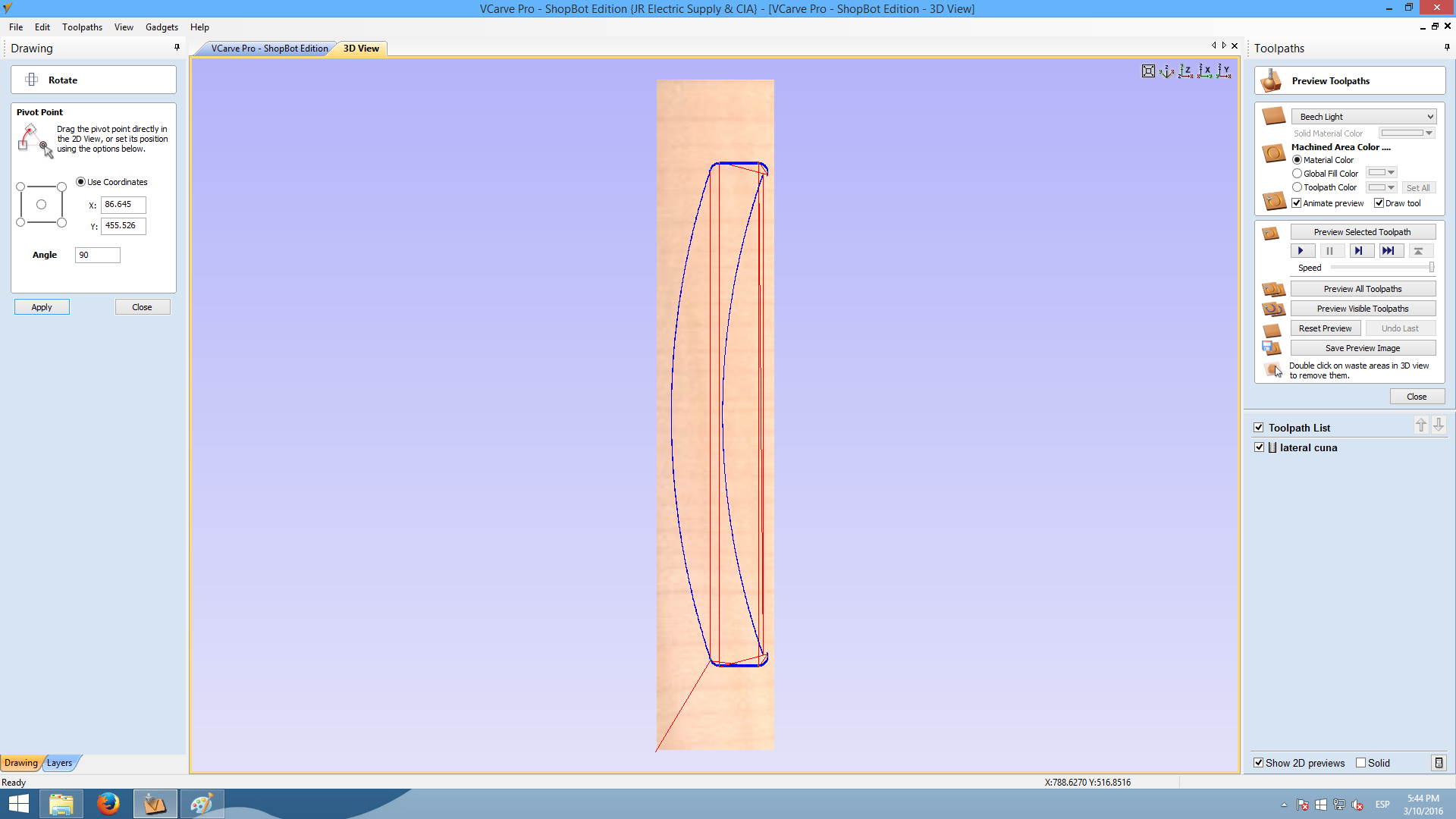1456x819 pixels.
Task: Click Preview All Toolpaths button
Action: pyautogui.click(x=1363, y=289)
